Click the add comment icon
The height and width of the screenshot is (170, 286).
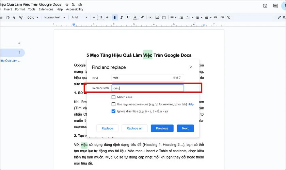(x=157, y=17)
